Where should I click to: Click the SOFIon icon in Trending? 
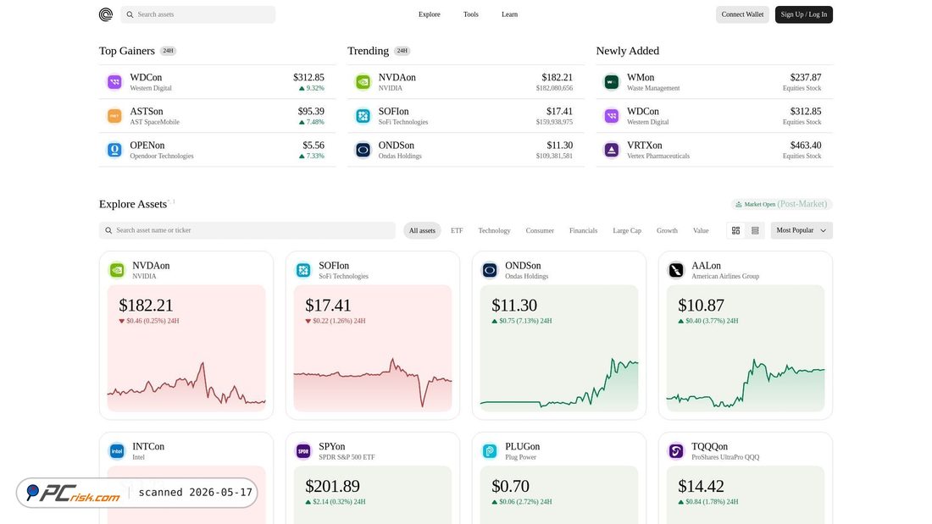[x=363, y=116]
